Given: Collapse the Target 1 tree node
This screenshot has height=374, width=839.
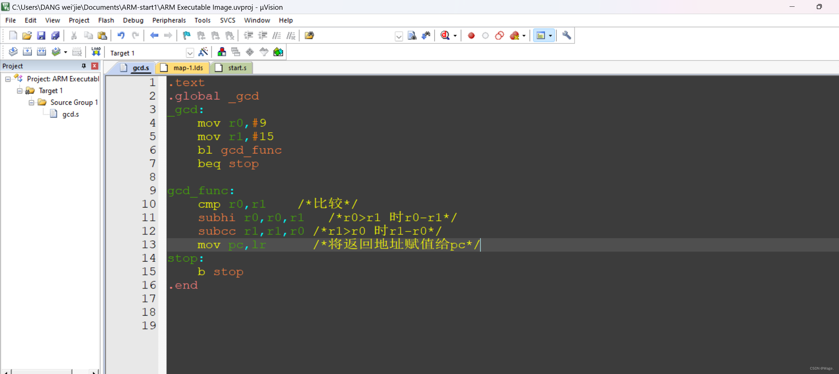Looking at the screenshot, I should 20,90.
